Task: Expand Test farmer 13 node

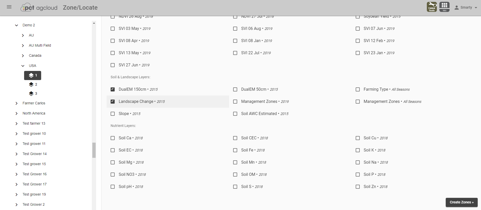Action: tap(16, 123)
